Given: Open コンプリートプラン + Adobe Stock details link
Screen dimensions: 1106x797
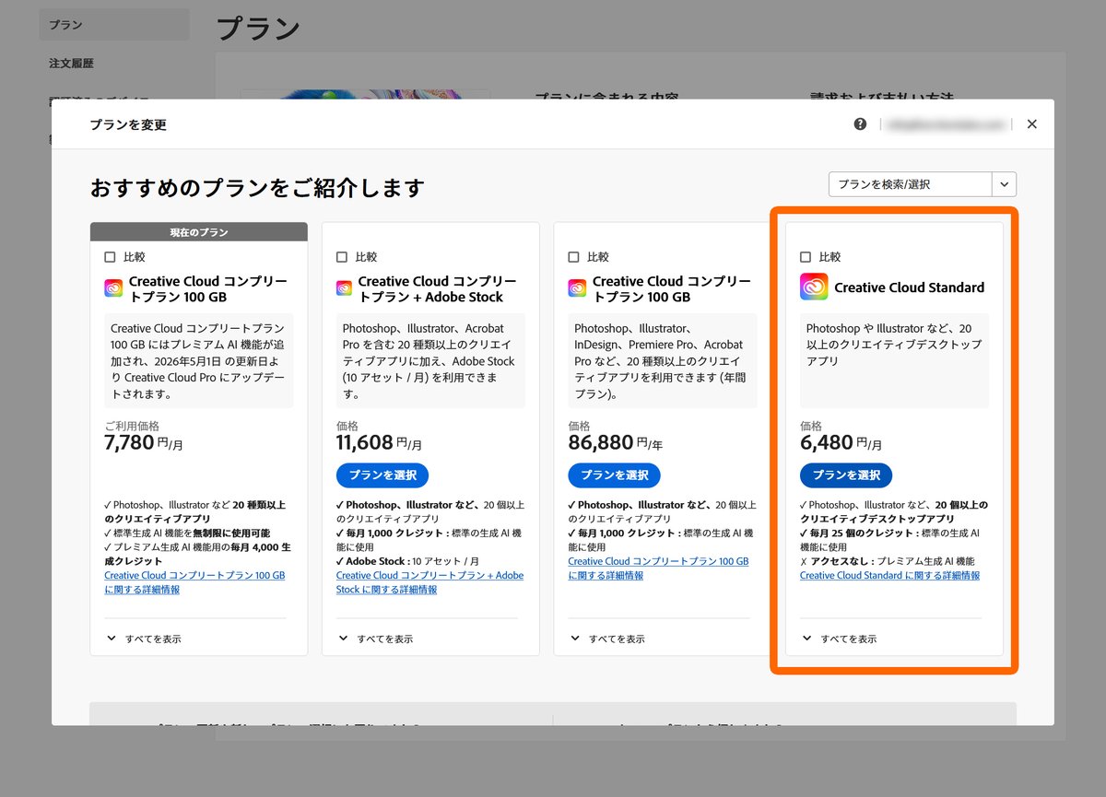Looking at the screenshot, I should [x=429, y=582].
